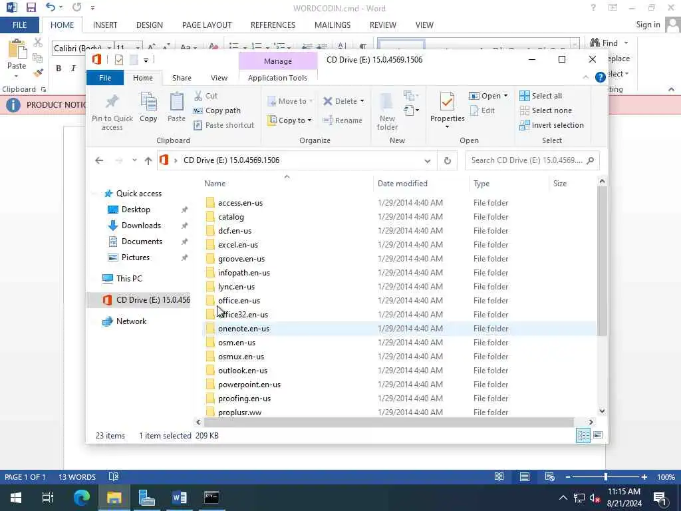Click the Word zoom slider handle

pos(605,477)
